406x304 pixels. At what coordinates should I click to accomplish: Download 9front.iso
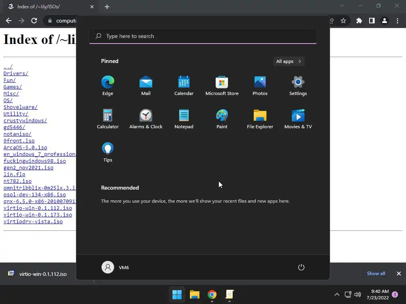(x=19, y=141)
